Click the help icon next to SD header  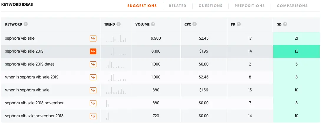pyautogui.click(x=285, y=24)
